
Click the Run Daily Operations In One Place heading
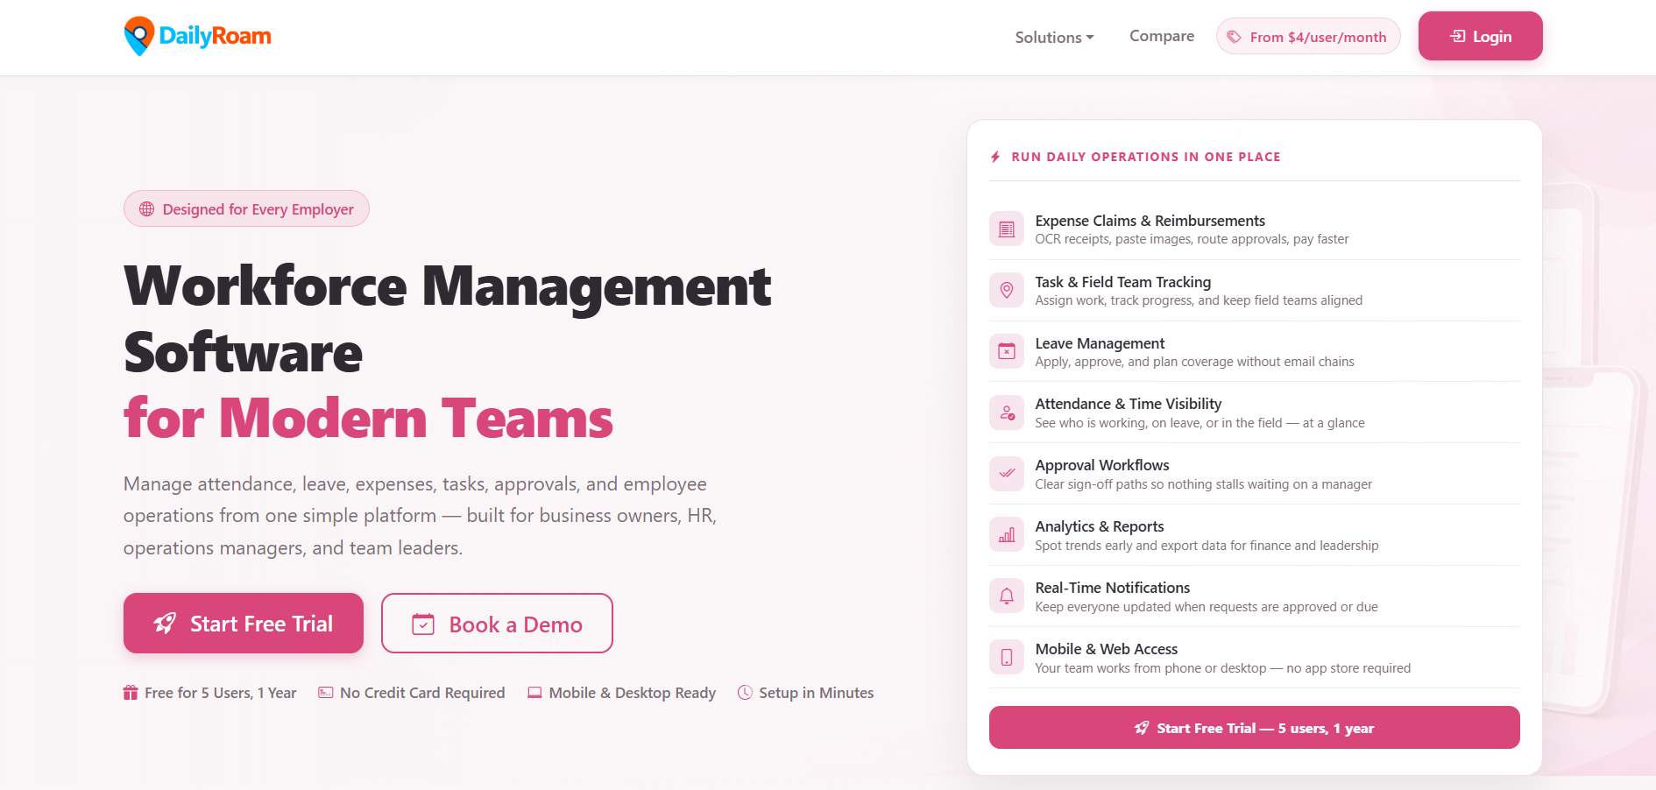click(x=1146, y=157)
